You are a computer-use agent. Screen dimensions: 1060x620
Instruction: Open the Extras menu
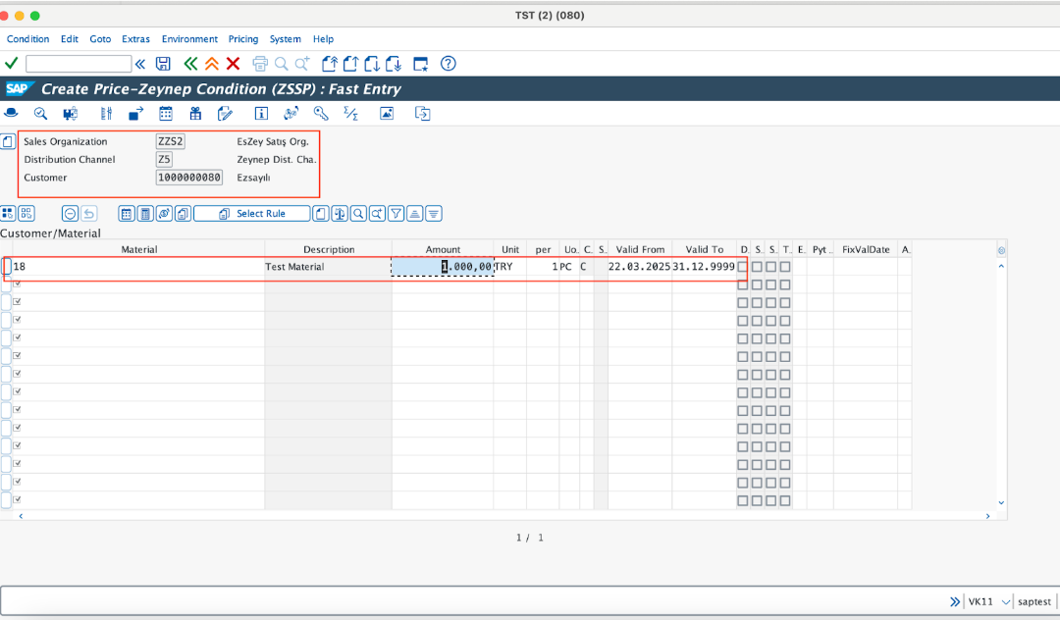point(135,39)
